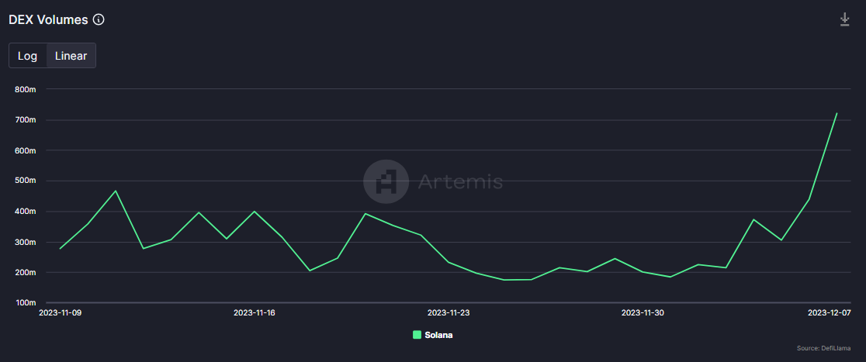Viewport: 866px width, 362px height.
Task: Click the 700m y-axis label
Action: 26,119
